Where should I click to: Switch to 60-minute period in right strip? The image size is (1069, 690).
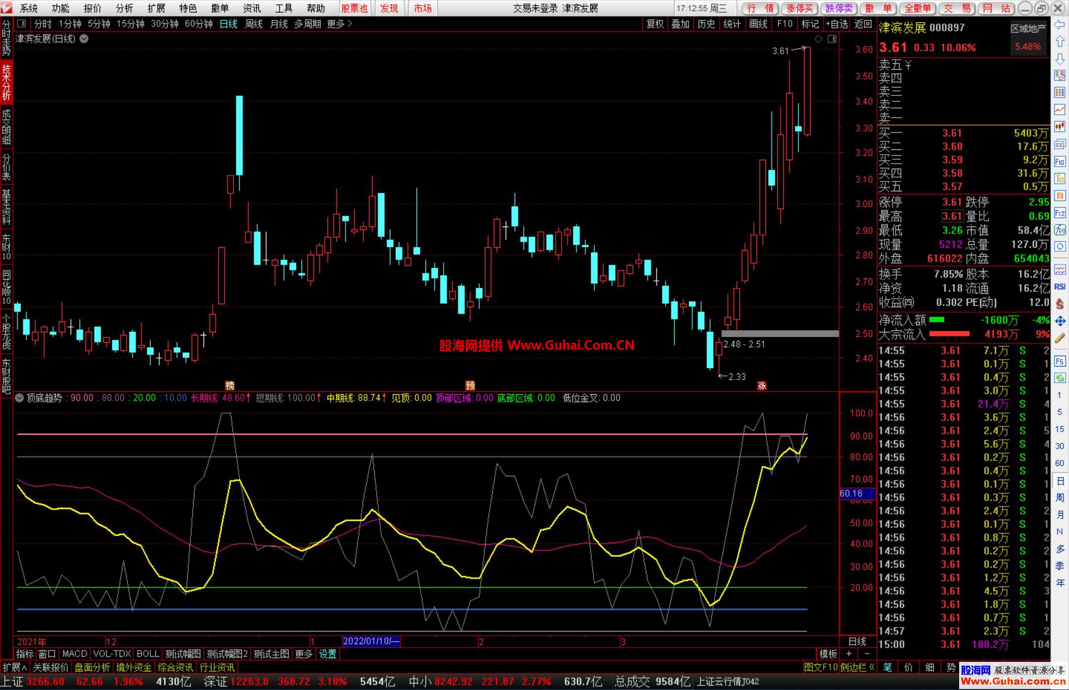[x=1060, y=463]
